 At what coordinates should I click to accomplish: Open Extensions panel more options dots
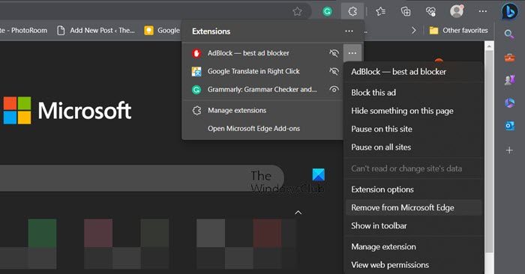click(349, 31)
